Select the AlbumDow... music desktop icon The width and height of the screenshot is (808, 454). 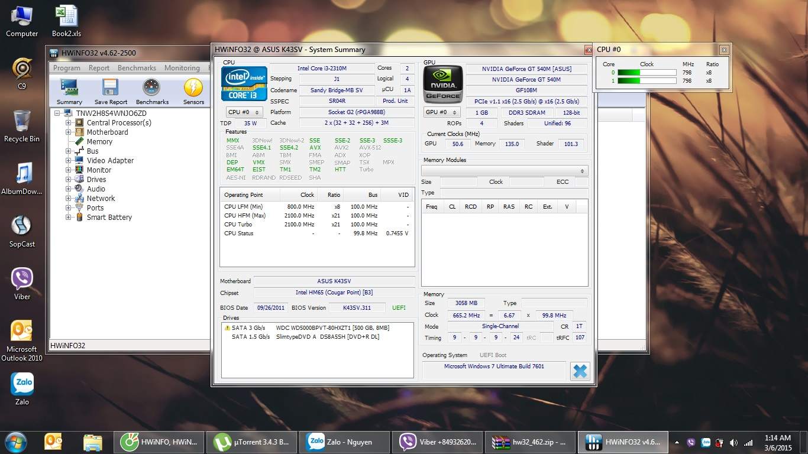pyautogui.click(x=22, y=179)
